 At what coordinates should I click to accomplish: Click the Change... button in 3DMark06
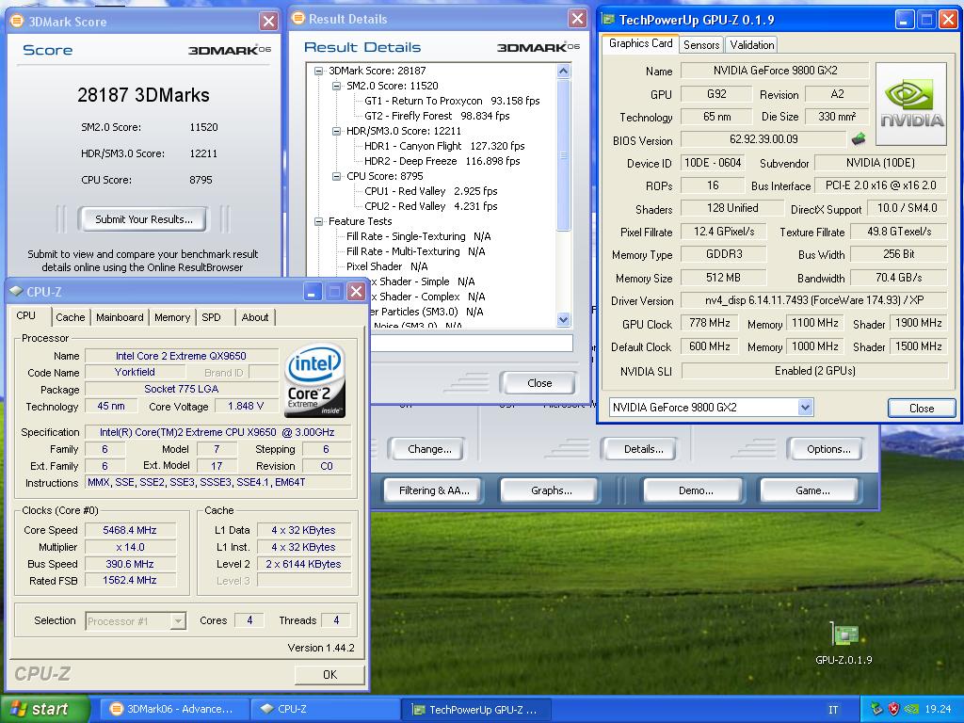(x=429, y=449)
